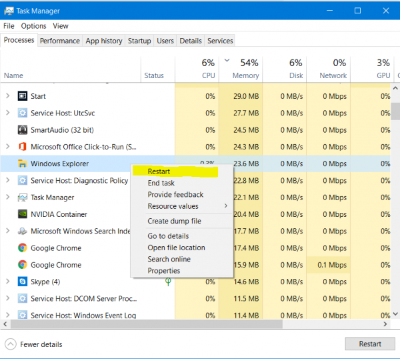
Task: Click the Task Manager process icon
Action: click(22, 198)
